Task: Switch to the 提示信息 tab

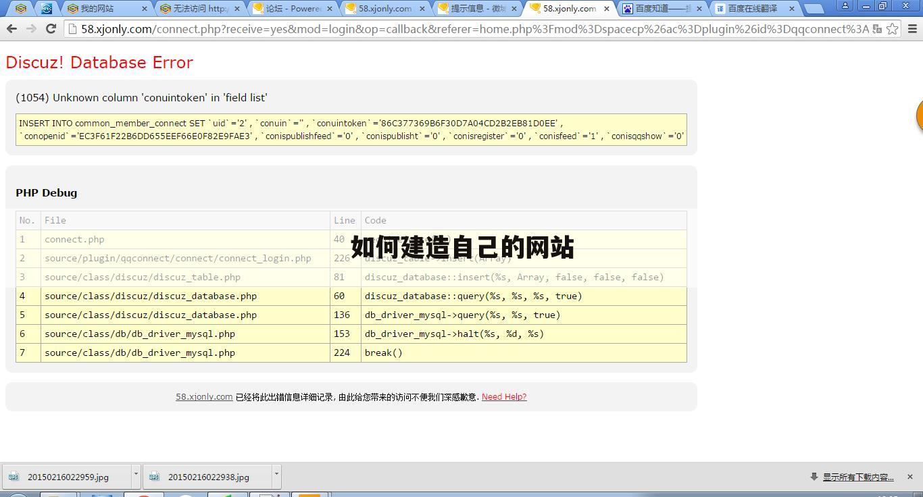Action: 478,9
